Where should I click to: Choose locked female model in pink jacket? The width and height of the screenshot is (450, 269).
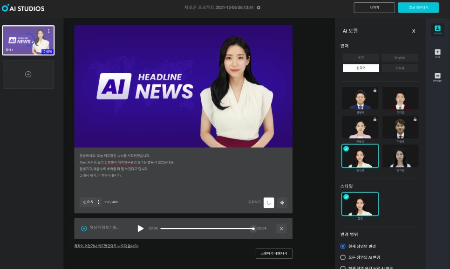click(x=360, y=127)
